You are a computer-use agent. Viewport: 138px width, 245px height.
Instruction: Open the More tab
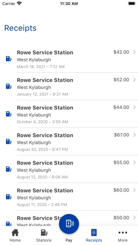tap(123, 235)
